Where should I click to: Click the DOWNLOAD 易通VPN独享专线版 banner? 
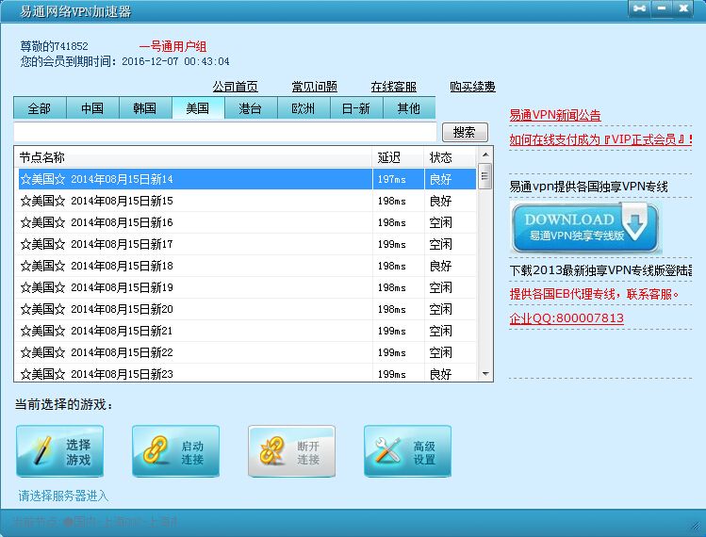pyautogui.click(x=584, y=227)
